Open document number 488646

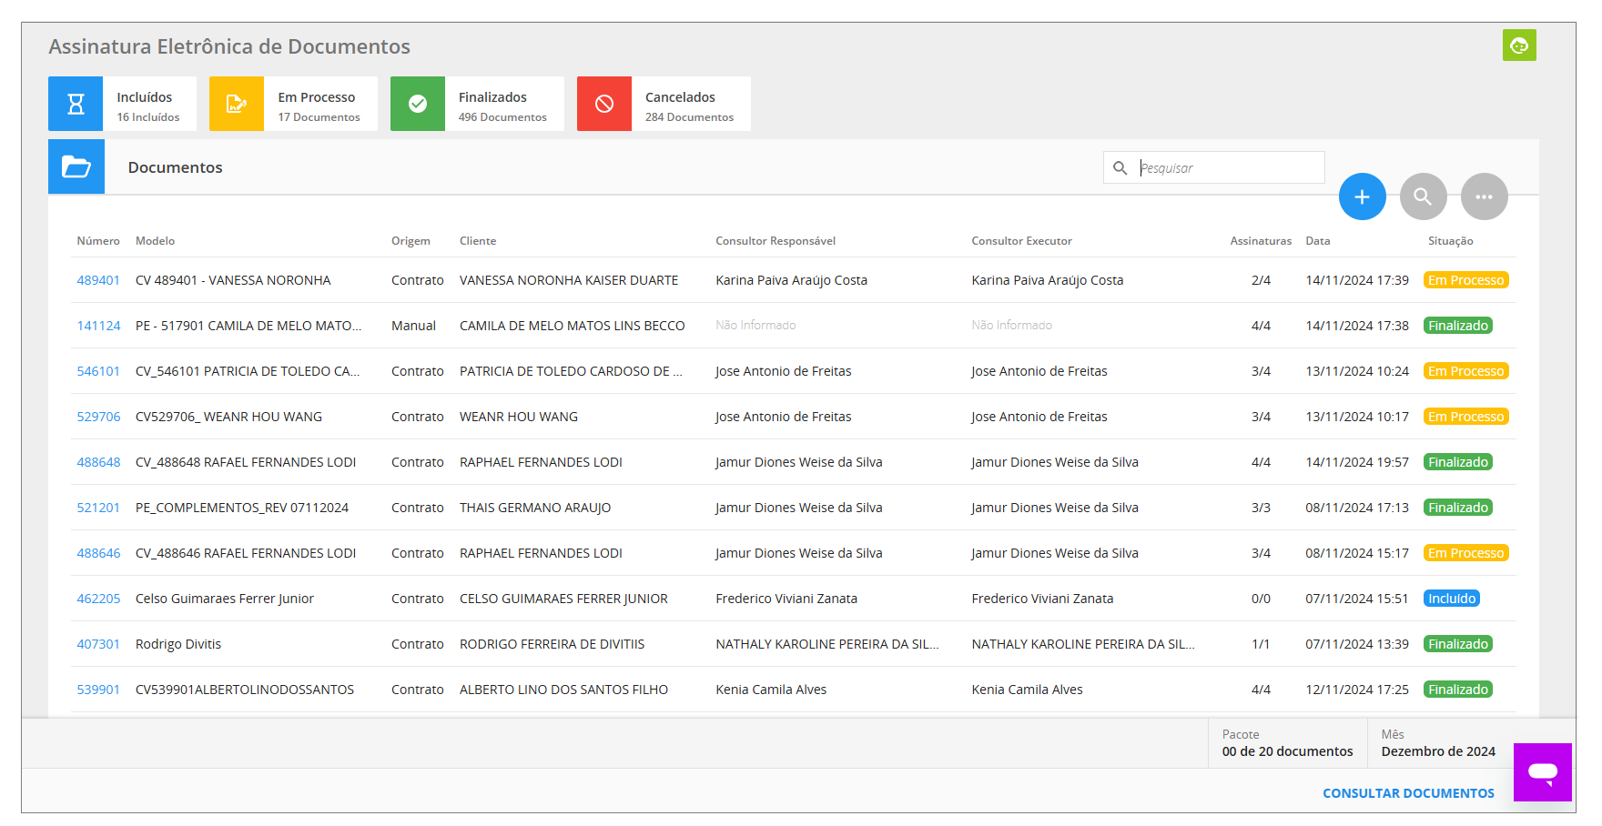tap(98, 553)
